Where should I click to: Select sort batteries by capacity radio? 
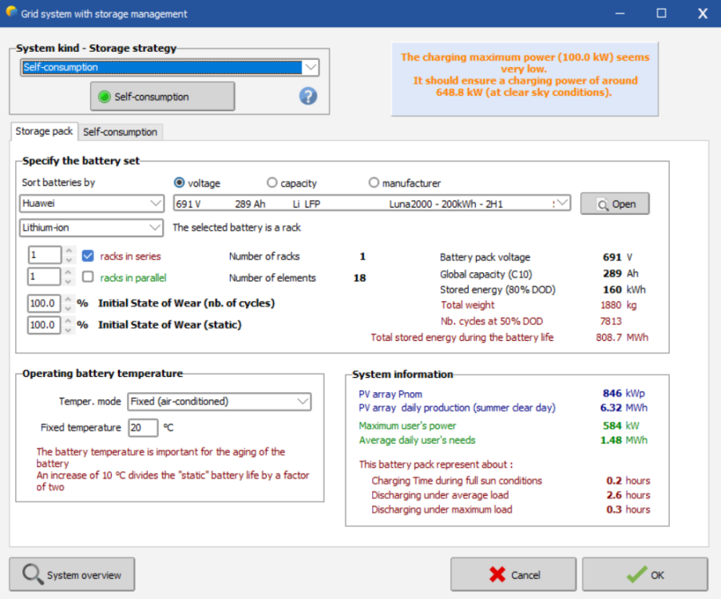click(x=272, y=183)
